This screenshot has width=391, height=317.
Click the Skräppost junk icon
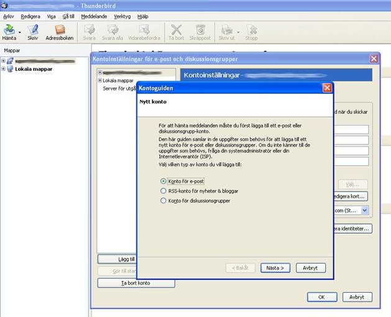200,30
